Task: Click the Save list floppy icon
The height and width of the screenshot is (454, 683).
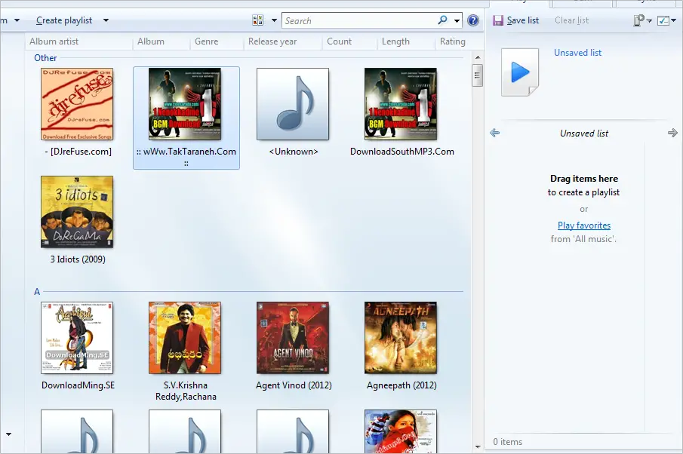Action: [498, 20]
